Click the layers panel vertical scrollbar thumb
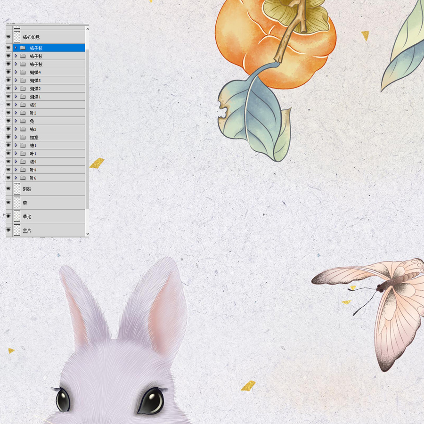 tap(87, 129)
